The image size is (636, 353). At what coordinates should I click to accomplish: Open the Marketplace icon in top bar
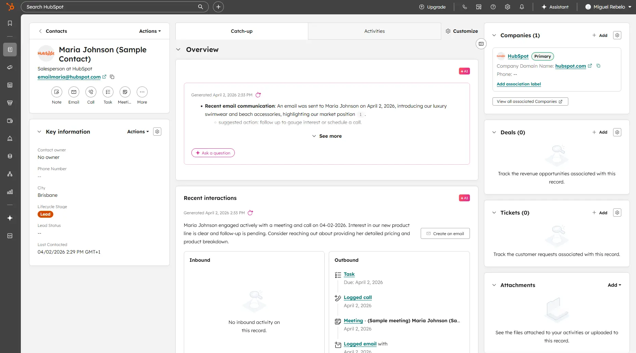[479, 7]
